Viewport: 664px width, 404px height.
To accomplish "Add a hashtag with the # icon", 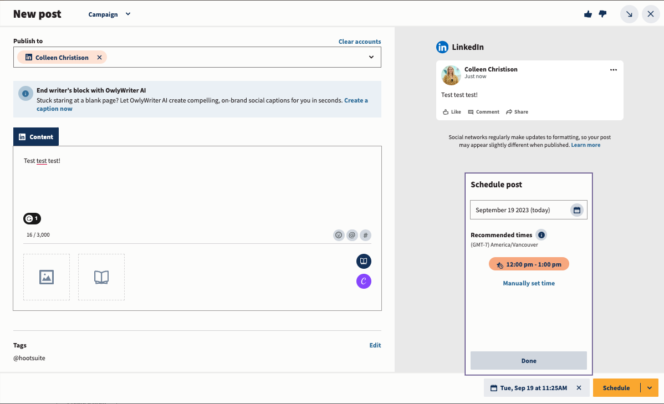I will pos(365,235).
